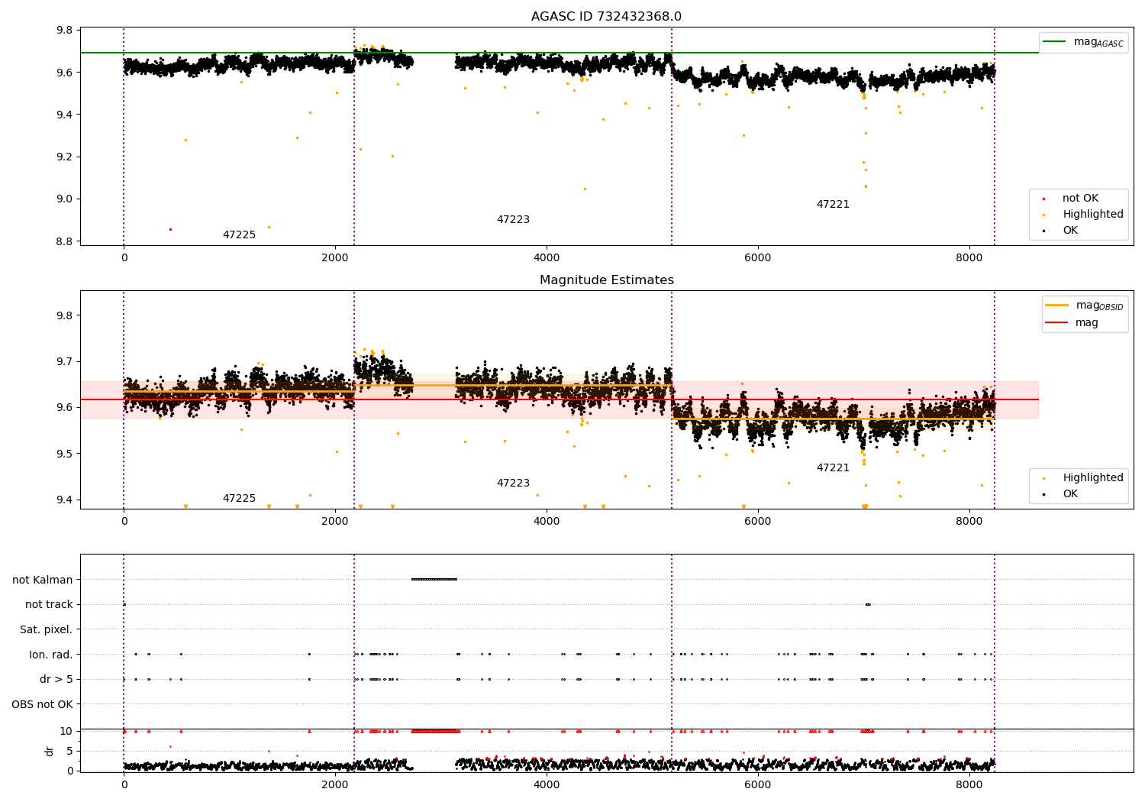Select 'Highlighted' legend entry in the top plot
Screen dimensions: 1145x802
click(1092, 215)
